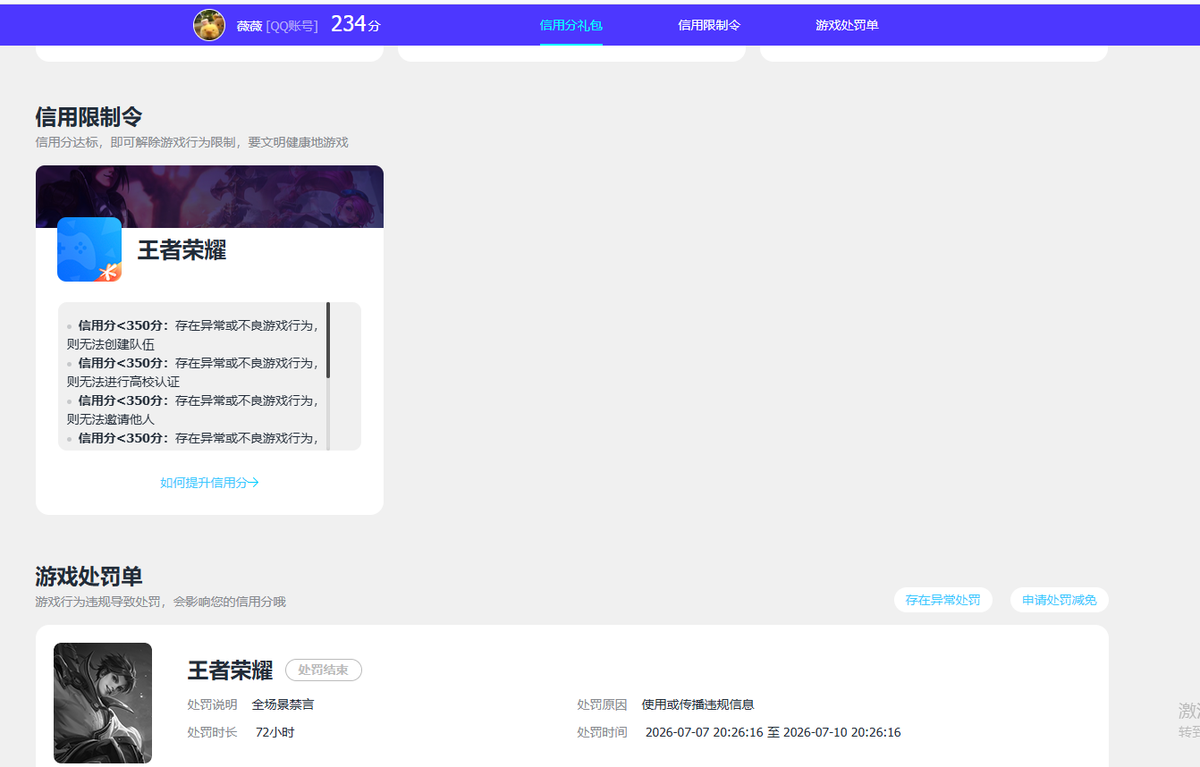1200x767 pixels.
Task: Click the 72小时 penalty duration
Action: [275, 732]
